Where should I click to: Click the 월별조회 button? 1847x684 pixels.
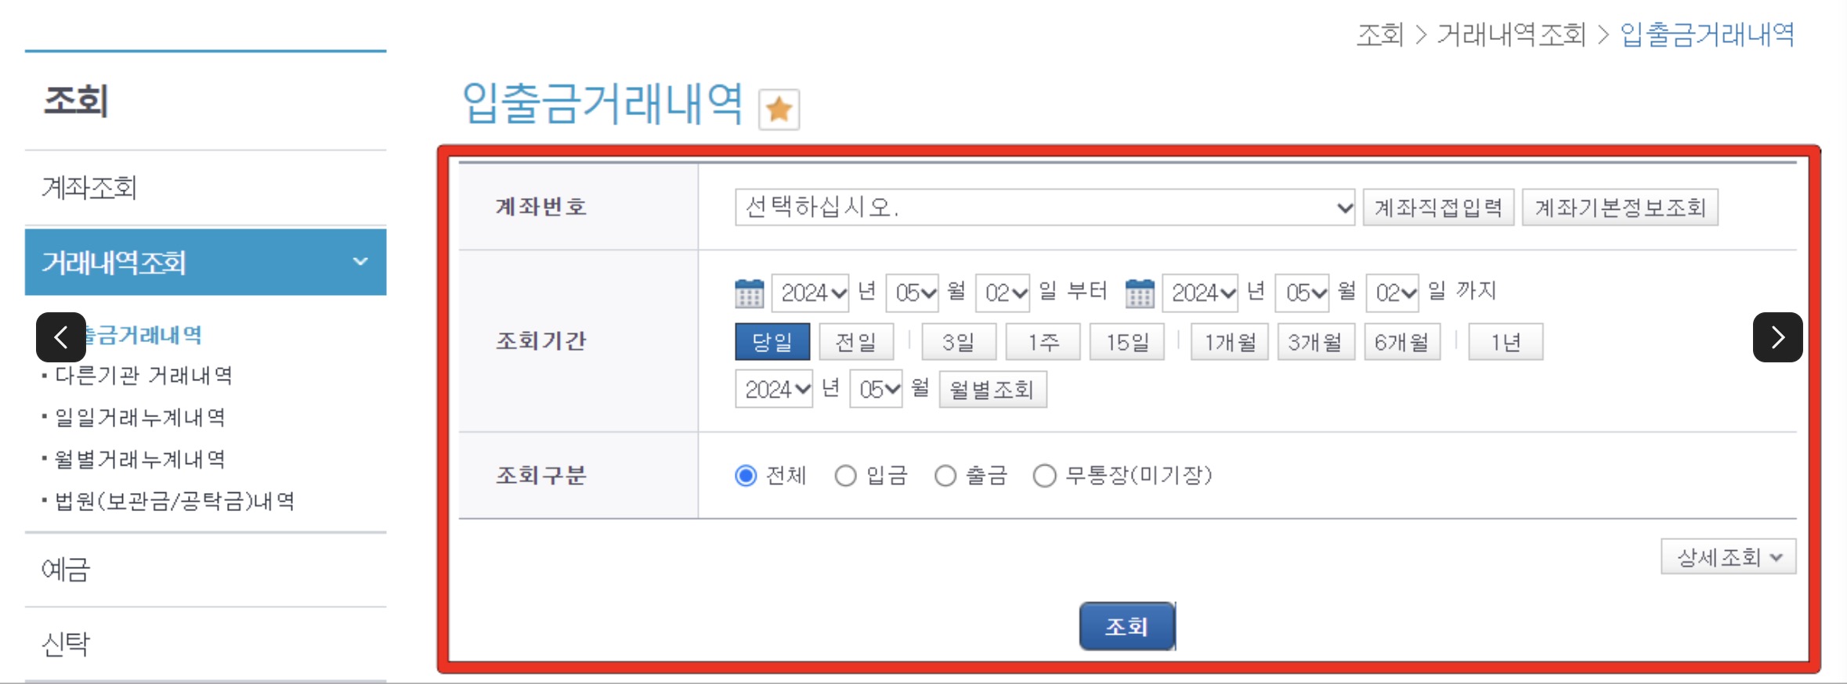992,389
